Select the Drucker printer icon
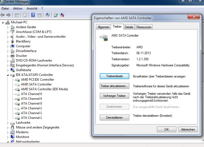This screenshot has width=204, height=147. (x=13, y=56)
